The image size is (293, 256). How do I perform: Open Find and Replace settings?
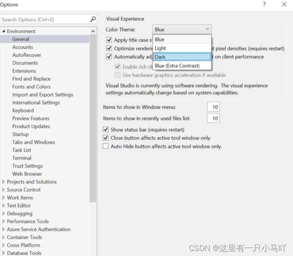[32, 79]
